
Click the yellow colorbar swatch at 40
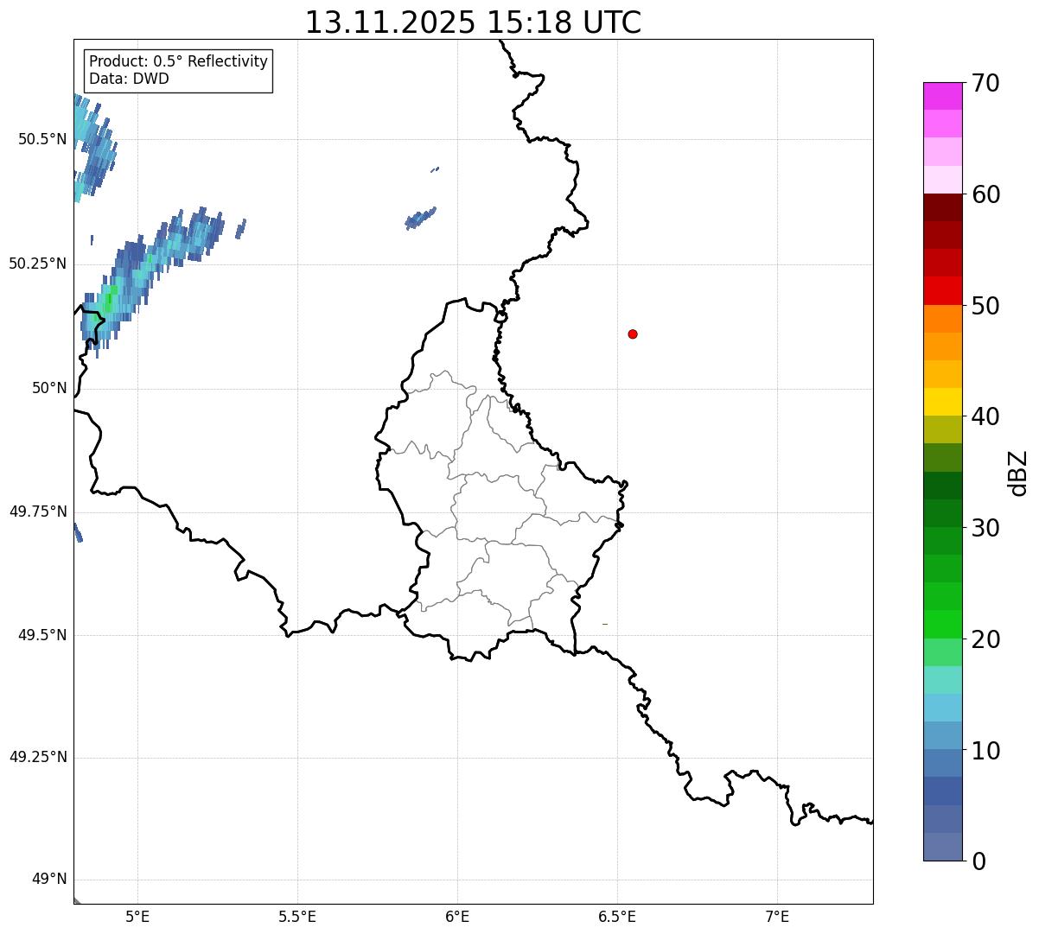[942, 402]
